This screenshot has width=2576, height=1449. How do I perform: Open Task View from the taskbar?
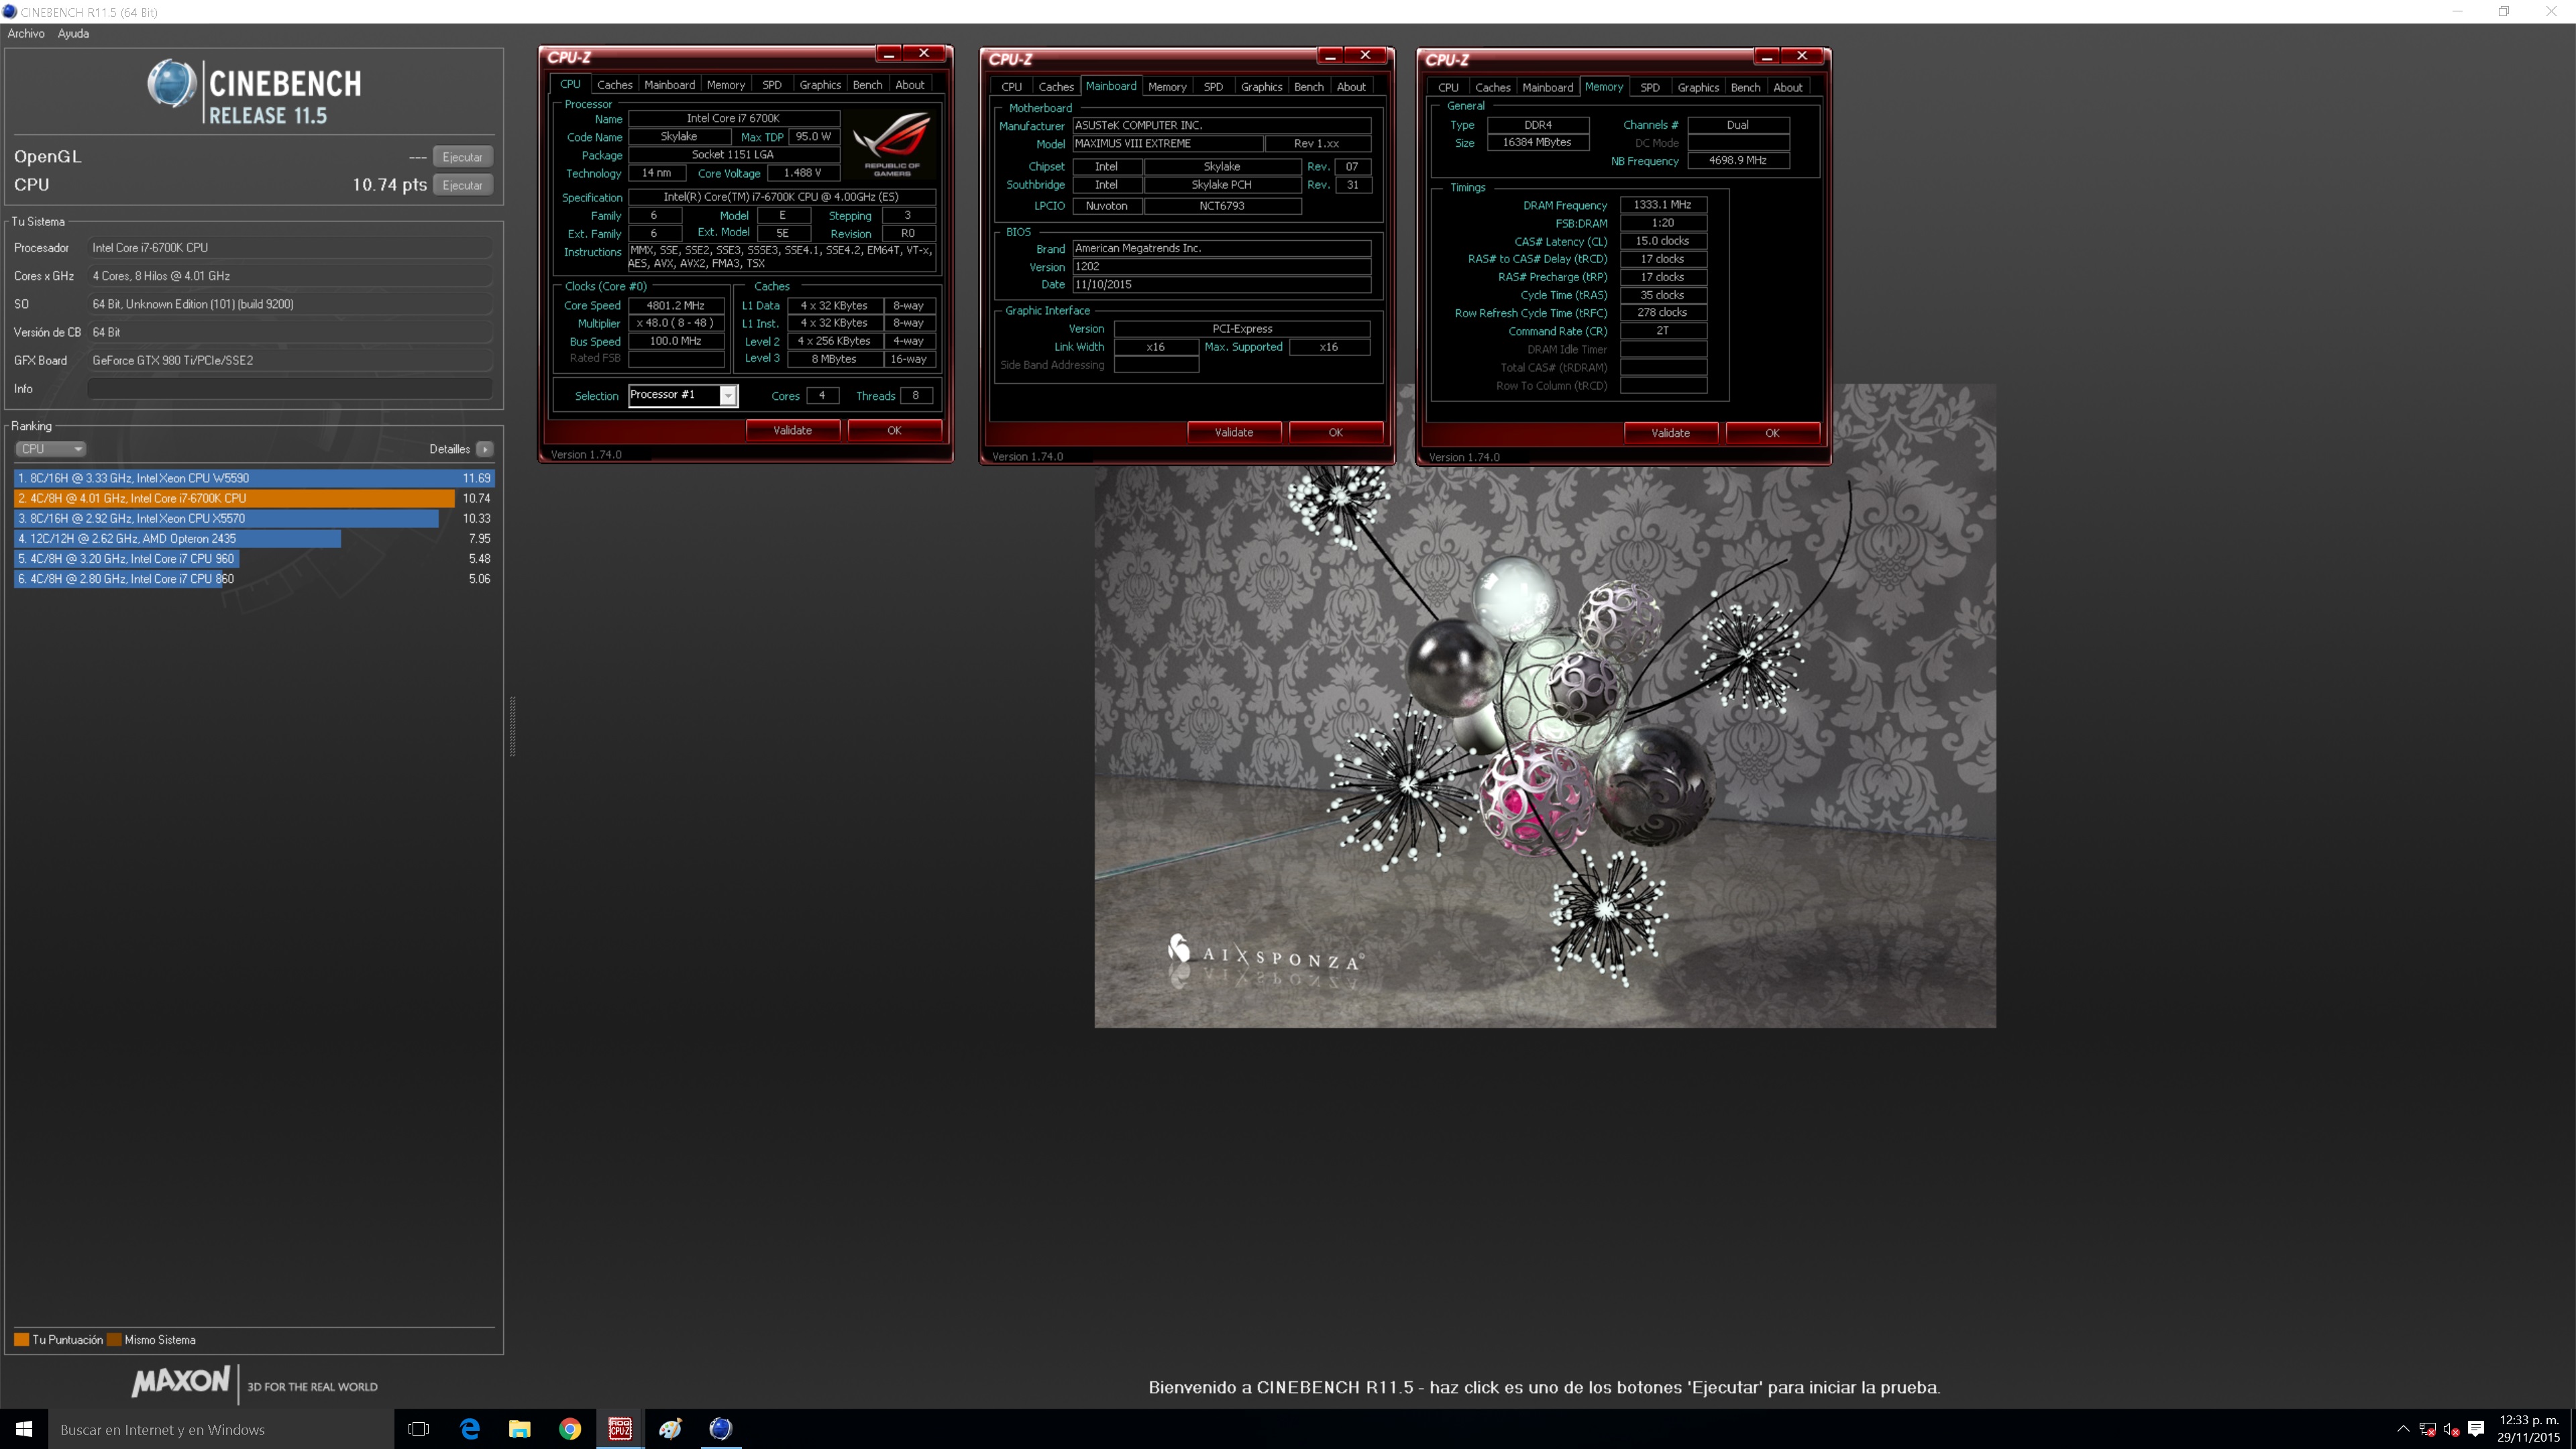(x=419, y=1429)
